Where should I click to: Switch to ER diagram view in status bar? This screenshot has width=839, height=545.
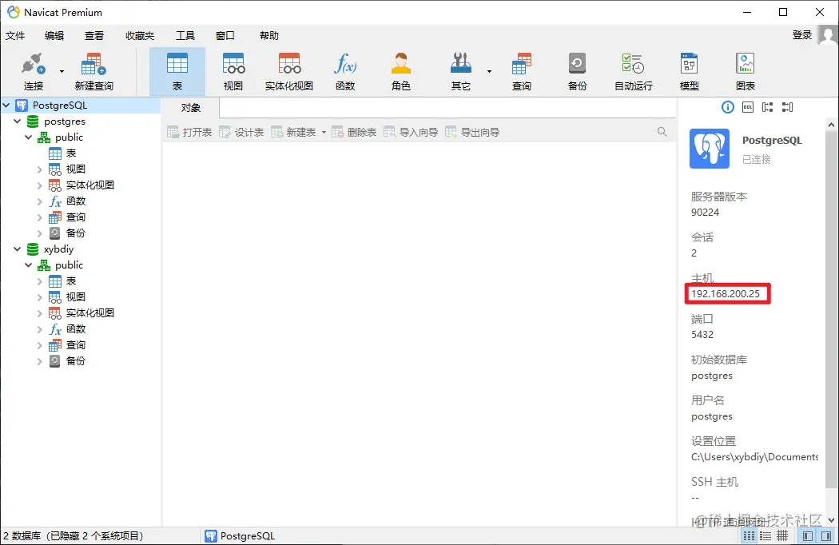click(x=782, y=536)
